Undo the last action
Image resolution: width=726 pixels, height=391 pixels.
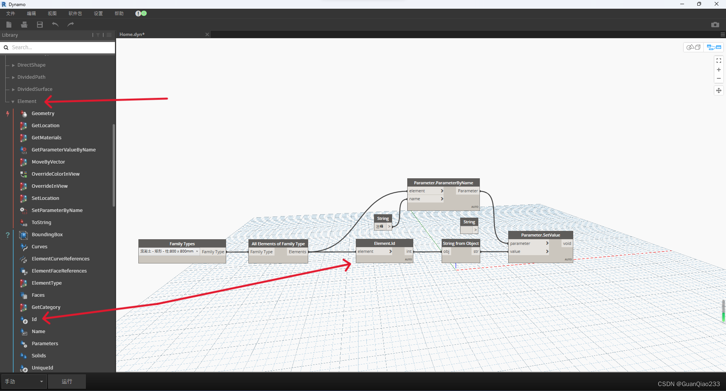click(x=55, y=25)
